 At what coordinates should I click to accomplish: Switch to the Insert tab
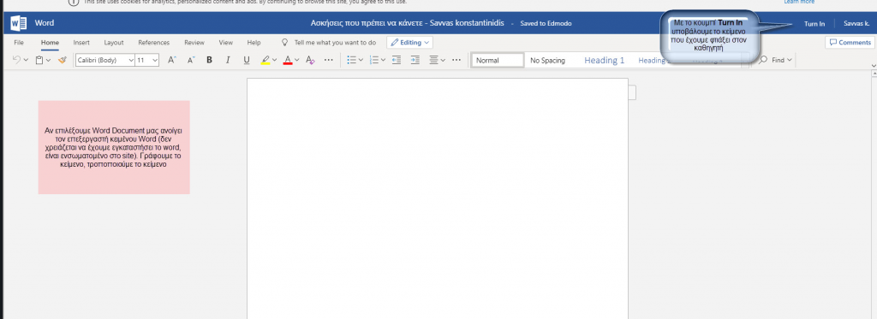point(81,43)
